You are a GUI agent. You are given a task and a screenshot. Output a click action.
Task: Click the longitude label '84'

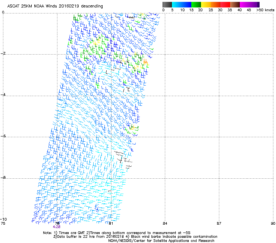(165, 224)
